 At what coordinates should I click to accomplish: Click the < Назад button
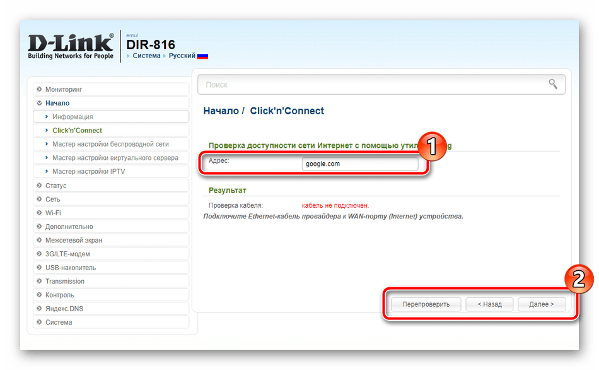(489, 304)
